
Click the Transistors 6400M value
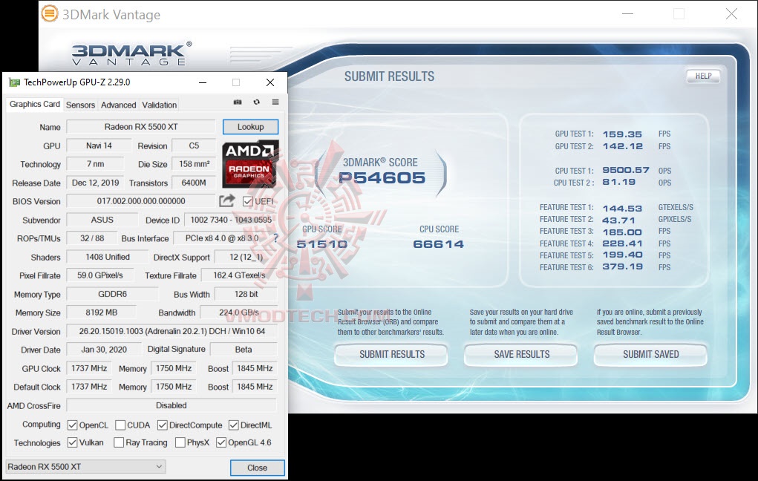click(194, 183)
